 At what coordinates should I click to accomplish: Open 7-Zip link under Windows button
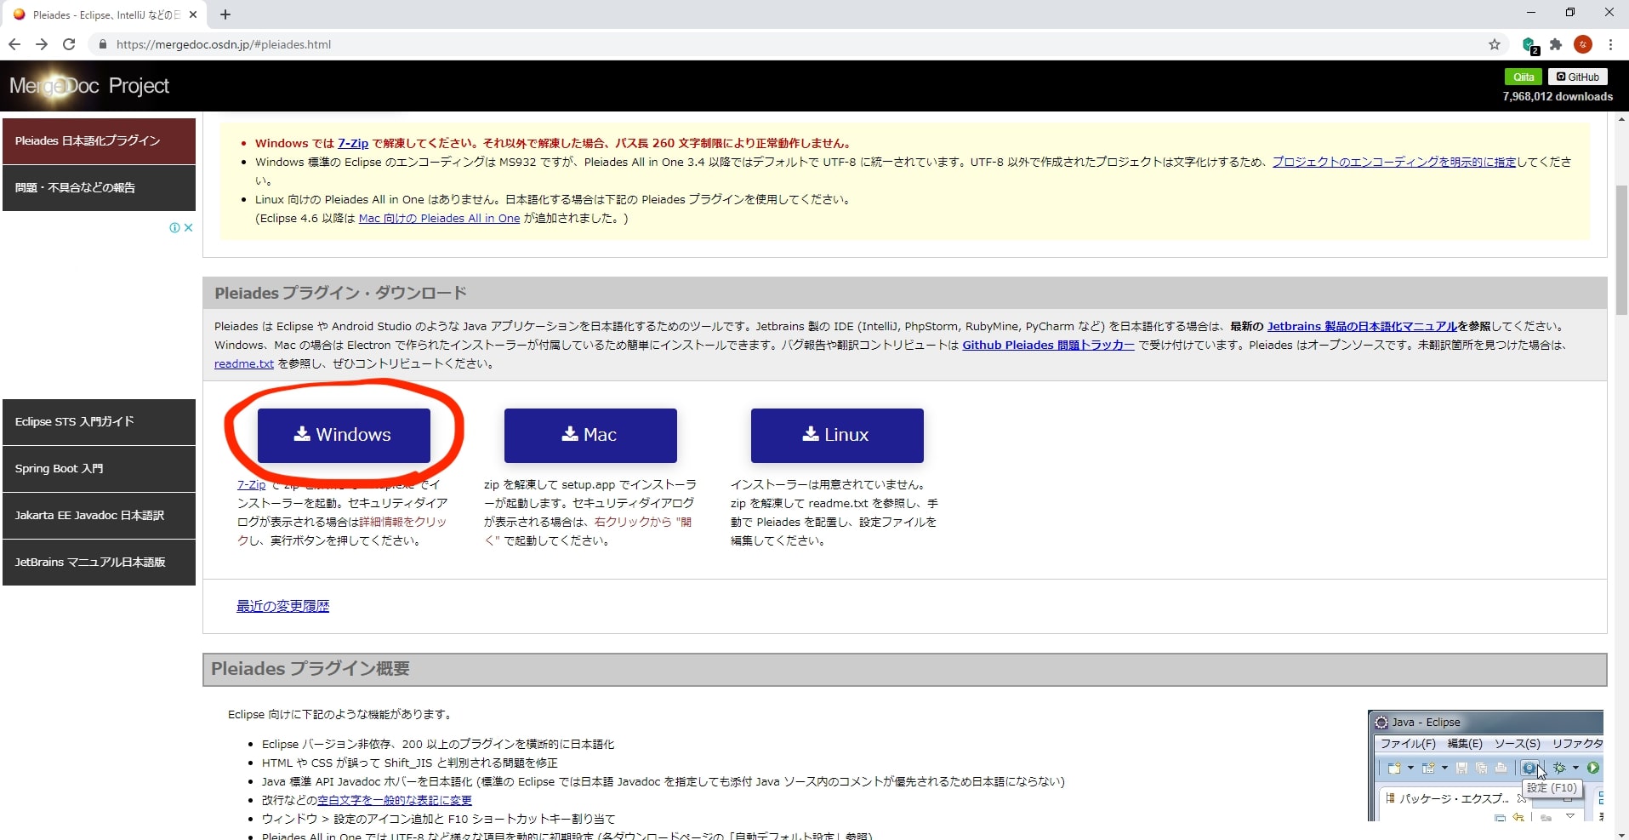252,484
